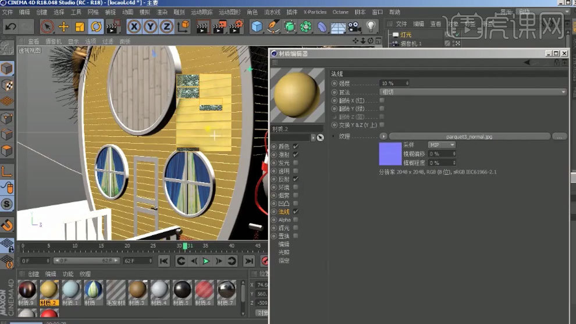
Task: Open Render Settings gear clapperboard
Action: [x=236, y=27]
